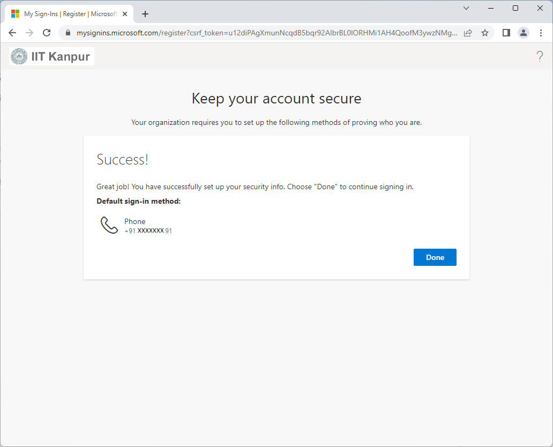Reload the page with the refresh icon
The image size is (553, 447).
click(47, 33)
